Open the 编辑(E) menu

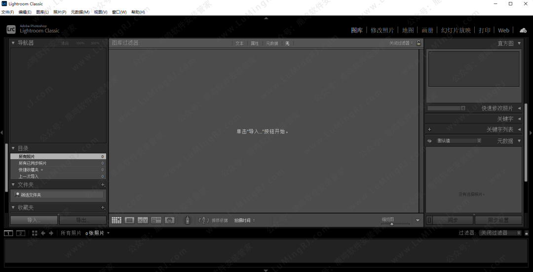[25, 12]
